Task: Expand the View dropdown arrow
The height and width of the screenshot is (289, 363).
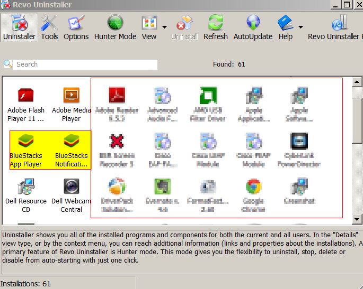Action: [x=164, y=27]
